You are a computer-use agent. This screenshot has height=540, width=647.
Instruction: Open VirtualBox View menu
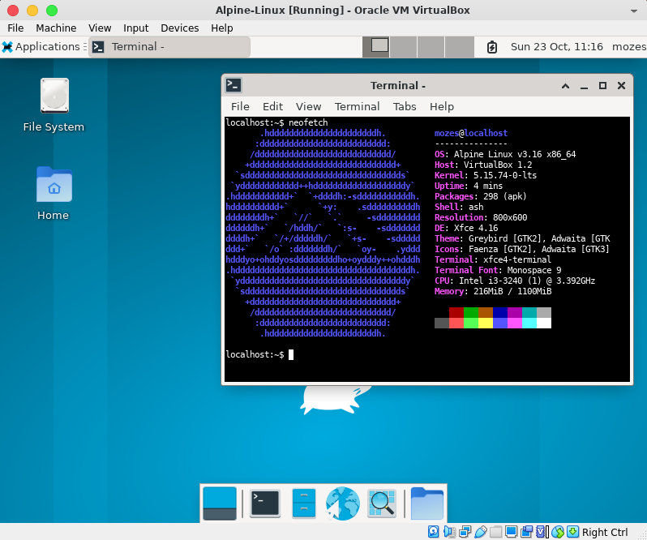[100, 28]
